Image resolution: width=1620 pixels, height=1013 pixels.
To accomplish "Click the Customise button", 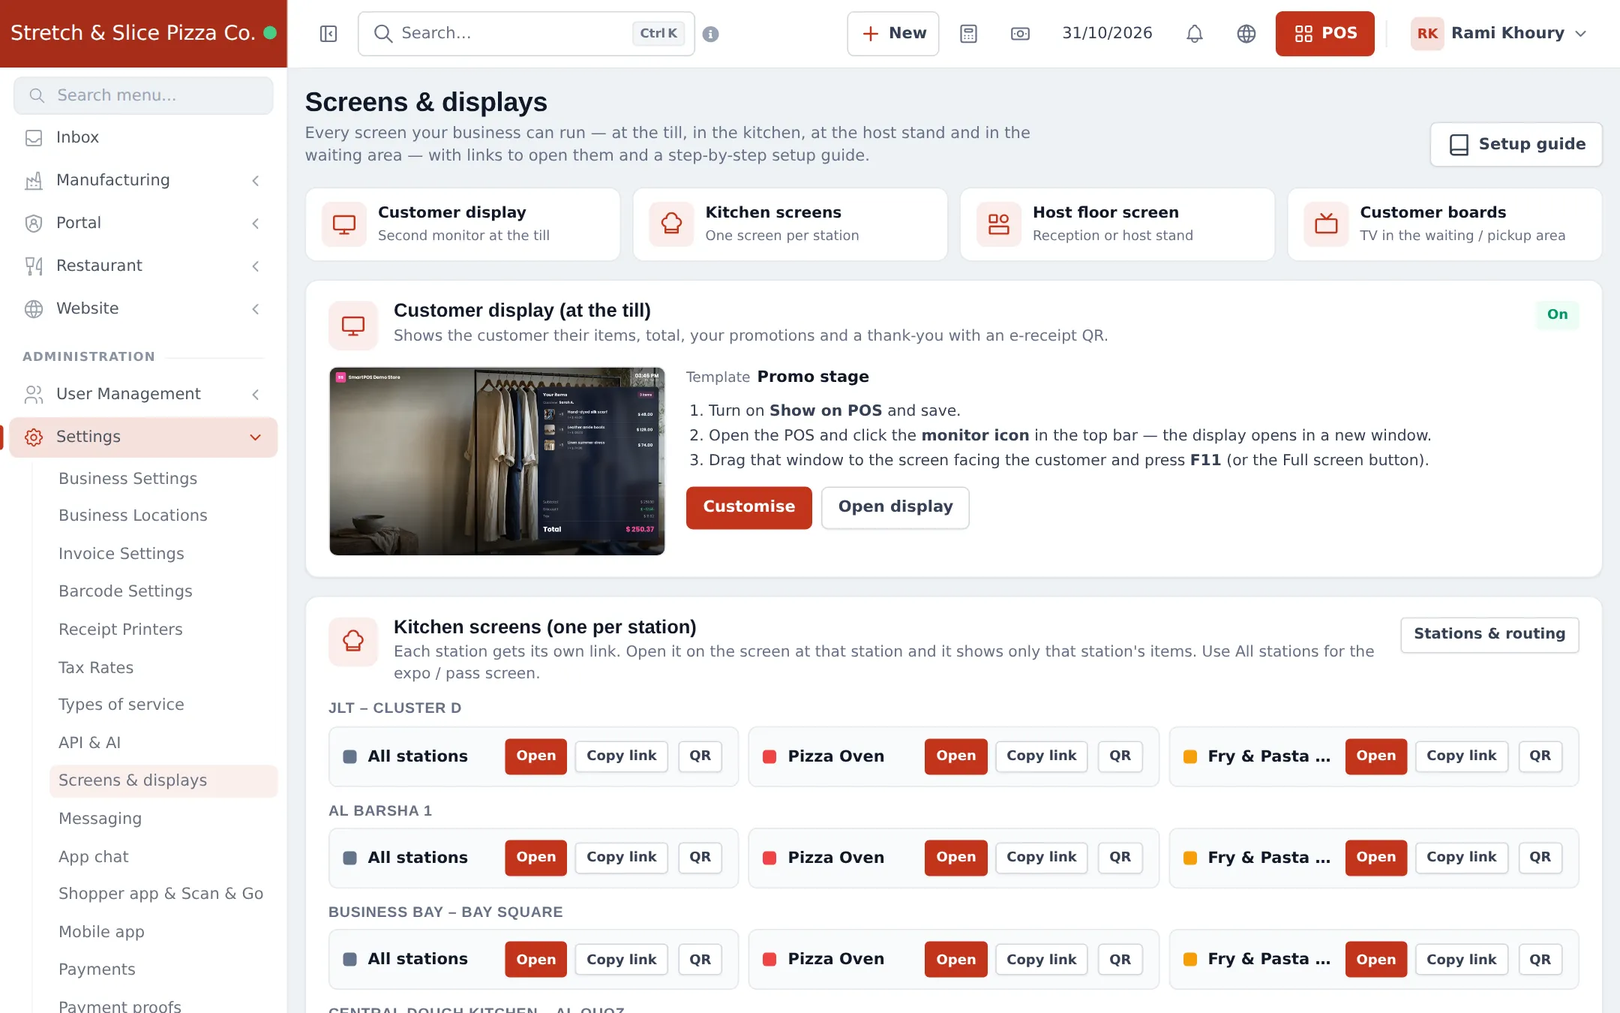I will 748,507.
